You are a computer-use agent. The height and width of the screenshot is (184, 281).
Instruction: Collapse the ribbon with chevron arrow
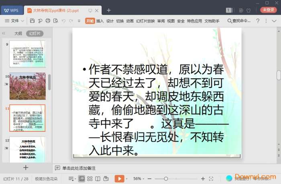(x=274, y=21)
